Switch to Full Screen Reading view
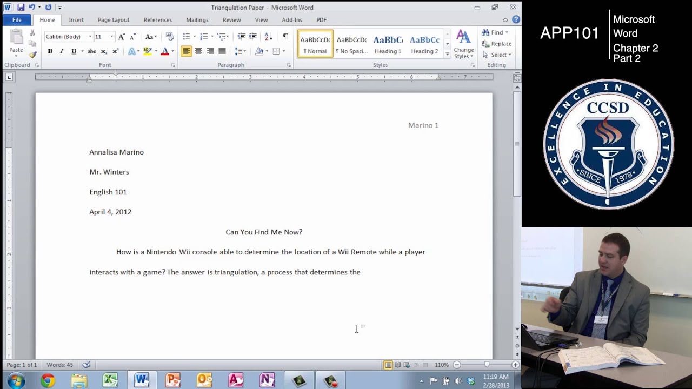Image resolution: width=692 pixels, height=389 pixels. [x=397, y=365]
